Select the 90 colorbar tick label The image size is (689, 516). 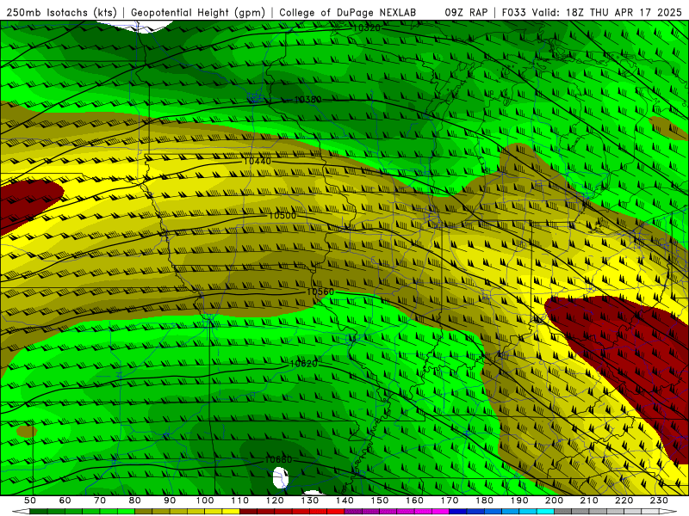pos(170,501)
